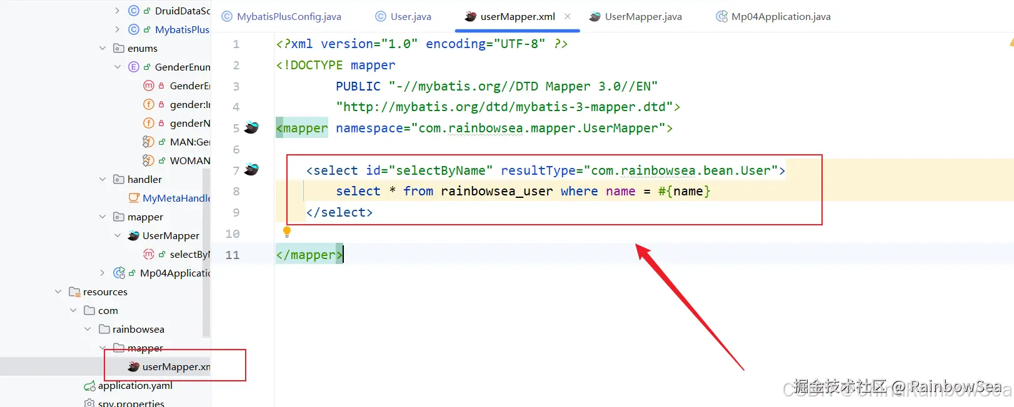1014x407 pixels.
Task: Expand the DruidDataSource class node
Action: (x=118, y=11)
